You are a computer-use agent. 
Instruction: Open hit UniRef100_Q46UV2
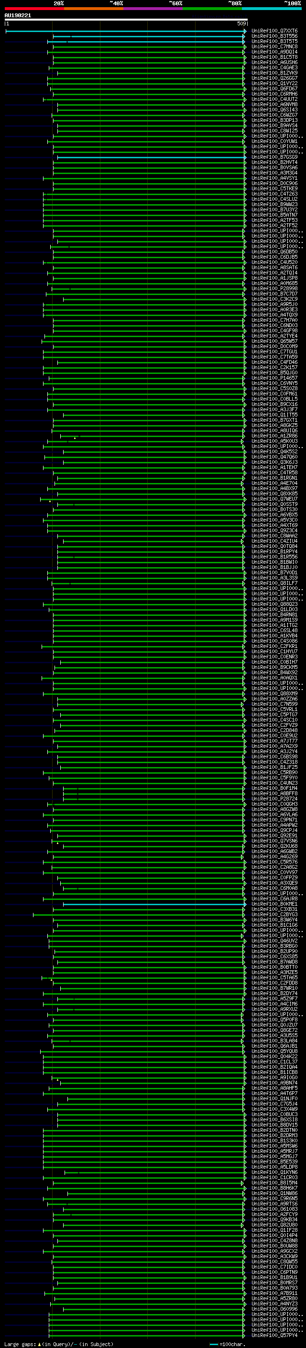(274, 941)
